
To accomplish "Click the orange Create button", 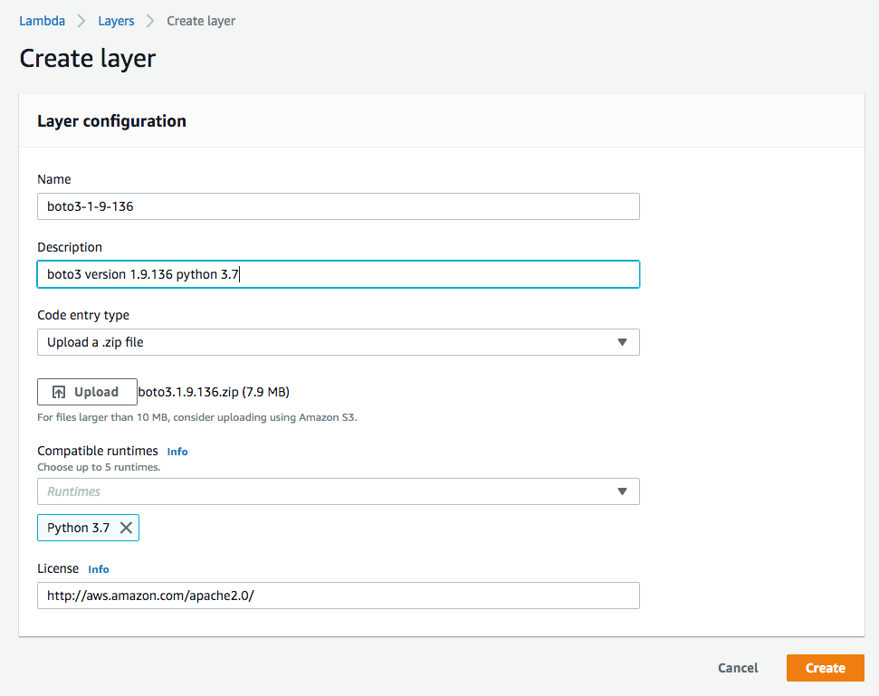I will tap(826, 668).
